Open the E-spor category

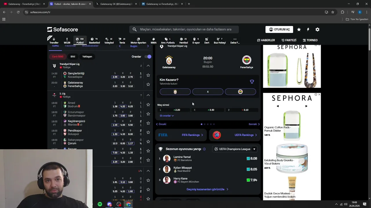click(x=196, y=41)
